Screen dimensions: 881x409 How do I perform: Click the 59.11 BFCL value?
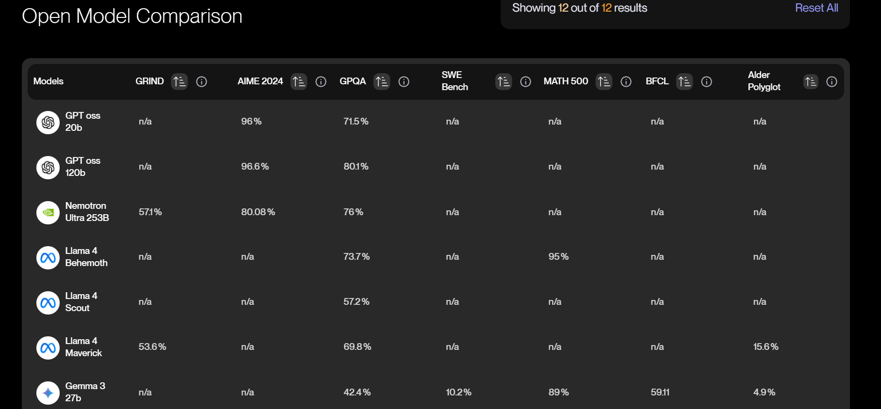(660, 393)
